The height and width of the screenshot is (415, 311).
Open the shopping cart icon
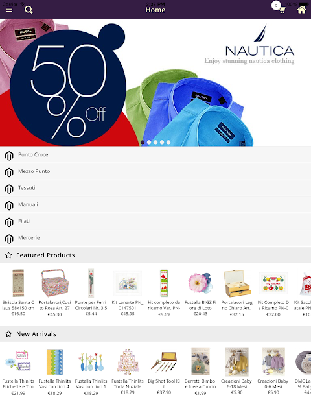[x=282, y=10]
